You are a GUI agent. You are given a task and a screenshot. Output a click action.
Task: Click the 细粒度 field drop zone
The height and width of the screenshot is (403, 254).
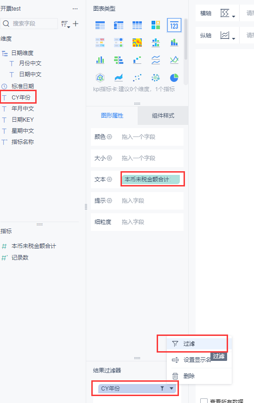pos(152,222)
